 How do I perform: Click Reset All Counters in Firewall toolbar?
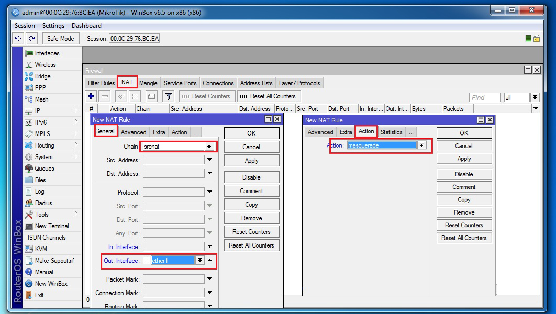pyautogui.click(x=268, y=96)
